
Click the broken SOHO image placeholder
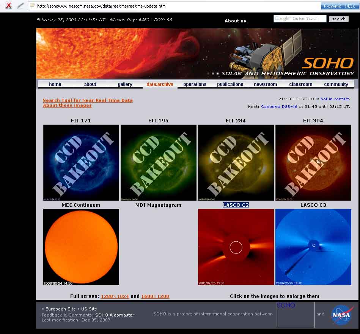point(295,315)
